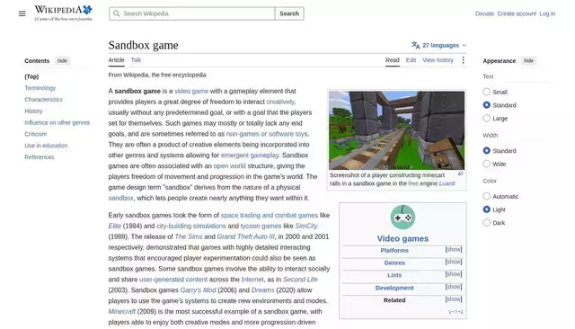This screenshot has width=575, height=329.
Task: Hide the Contents sidebar
Action: (62, 61)
